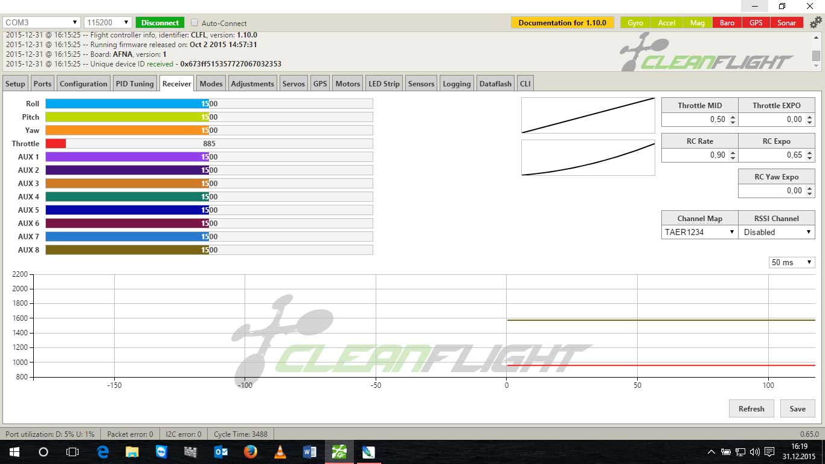Open TeamViewer from the taskbar
Viewport: 825px width, 464px height.
(161, 452)
